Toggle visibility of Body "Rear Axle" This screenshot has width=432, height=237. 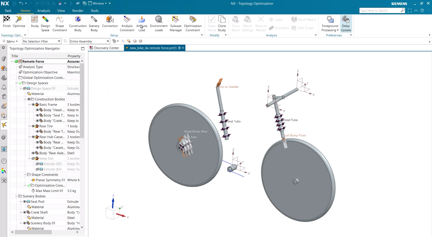(x=33, y=153)
